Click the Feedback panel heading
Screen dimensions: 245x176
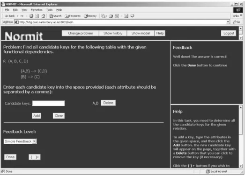point(183,48)
